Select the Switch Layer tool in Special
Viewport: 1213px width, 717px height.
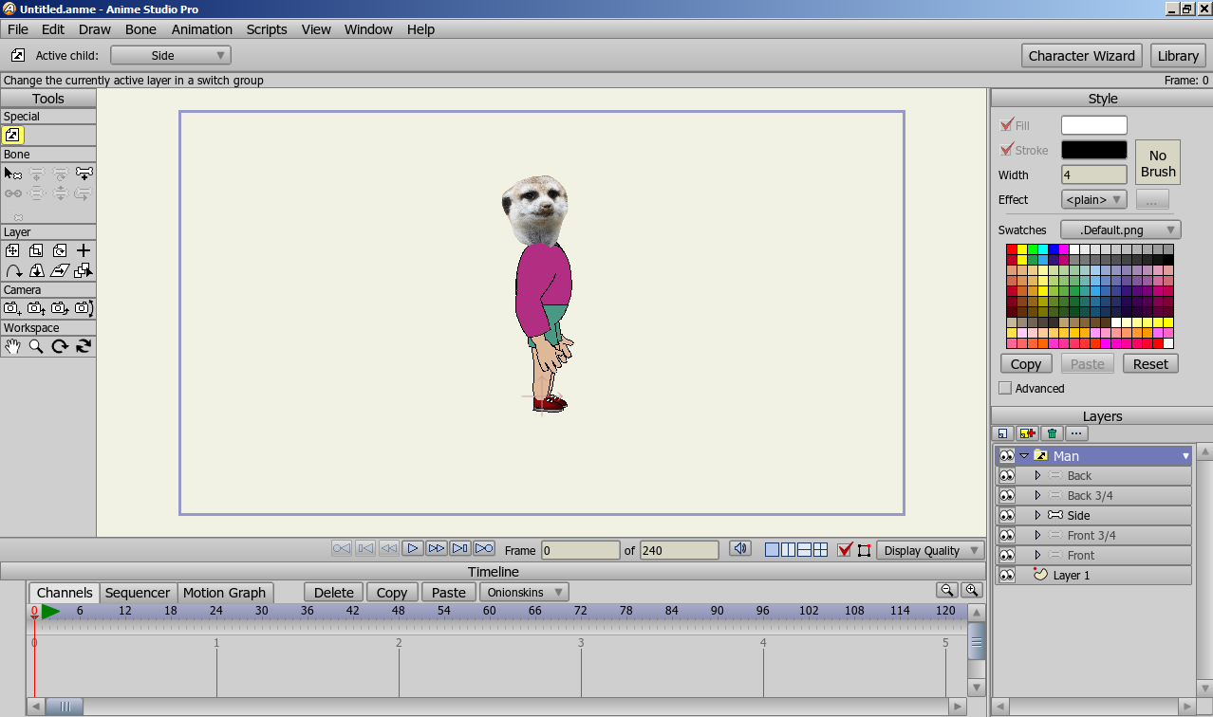(x=12, y=136)
